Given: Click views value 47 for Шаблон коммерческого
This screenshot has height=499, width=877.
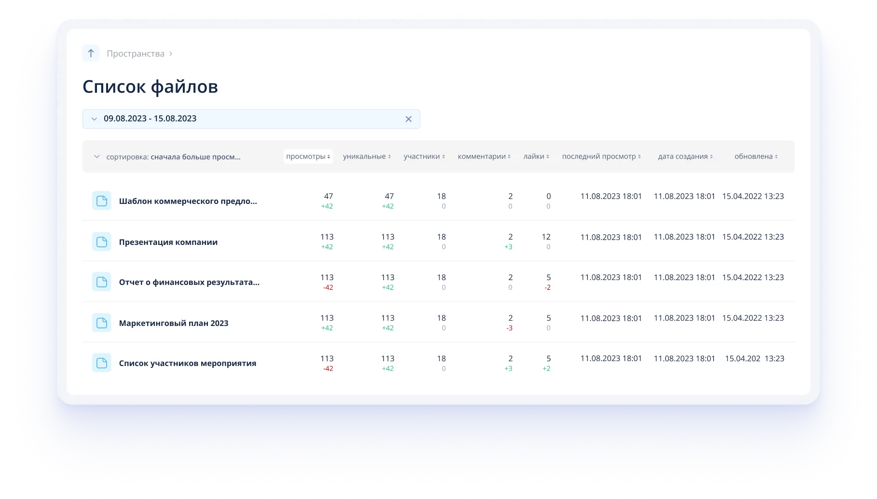Looking at the screenshot, I should (329, 196).
